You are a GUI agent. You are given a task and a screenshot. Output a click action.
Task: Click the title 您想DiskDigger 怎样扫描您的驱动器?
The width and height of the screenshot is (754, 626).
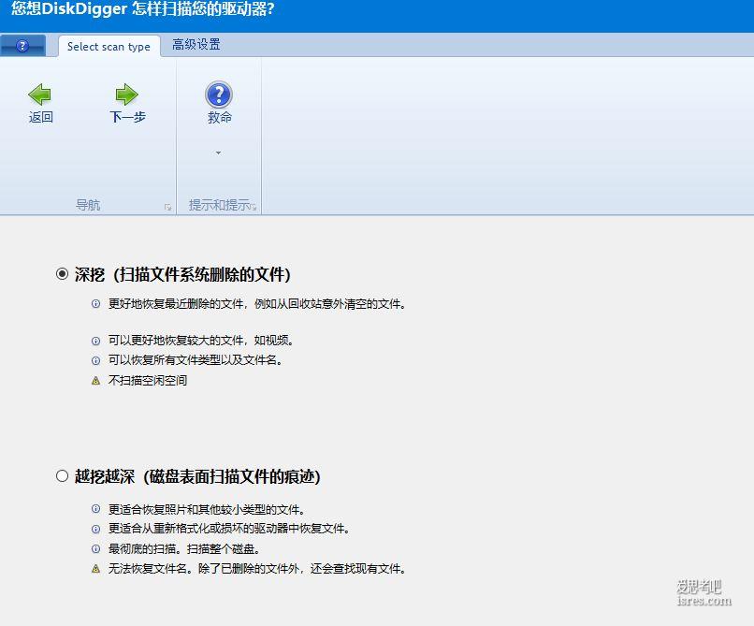click(x=143, y=8)
